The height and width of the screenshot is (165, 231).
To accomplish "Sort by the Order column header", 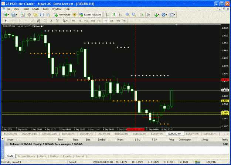I will 10,140.
